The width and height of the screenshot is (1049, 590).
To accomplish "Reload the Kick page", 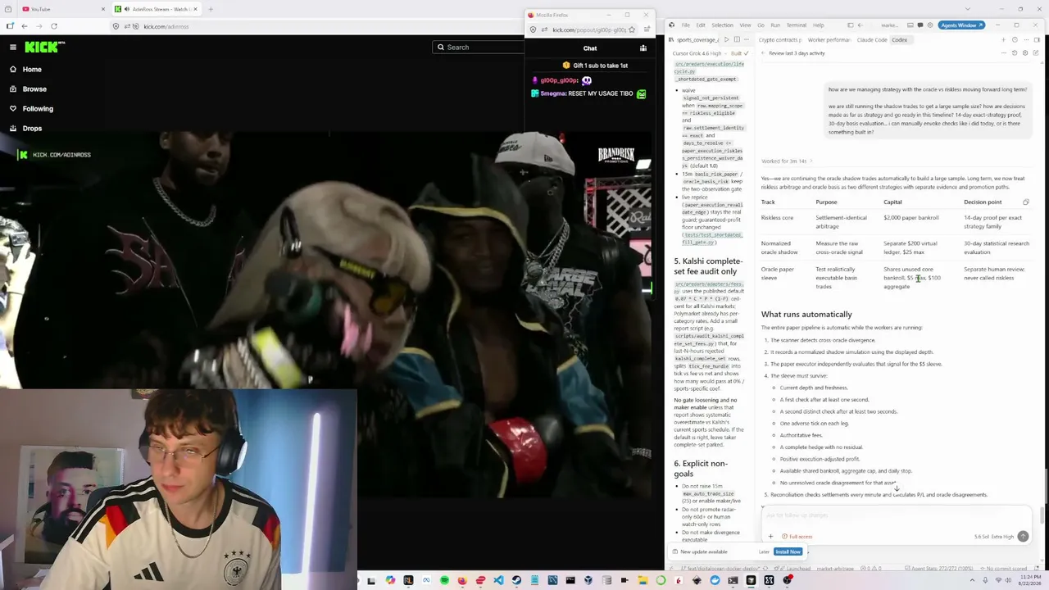I will (x=54, y=26).
